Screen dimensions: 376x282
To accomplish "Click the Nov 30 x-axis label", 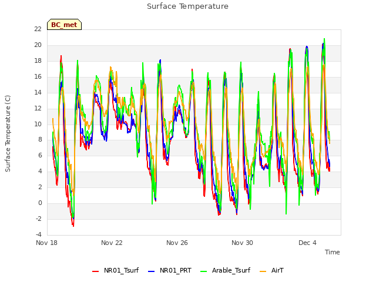I will click(x=242, y=243).
